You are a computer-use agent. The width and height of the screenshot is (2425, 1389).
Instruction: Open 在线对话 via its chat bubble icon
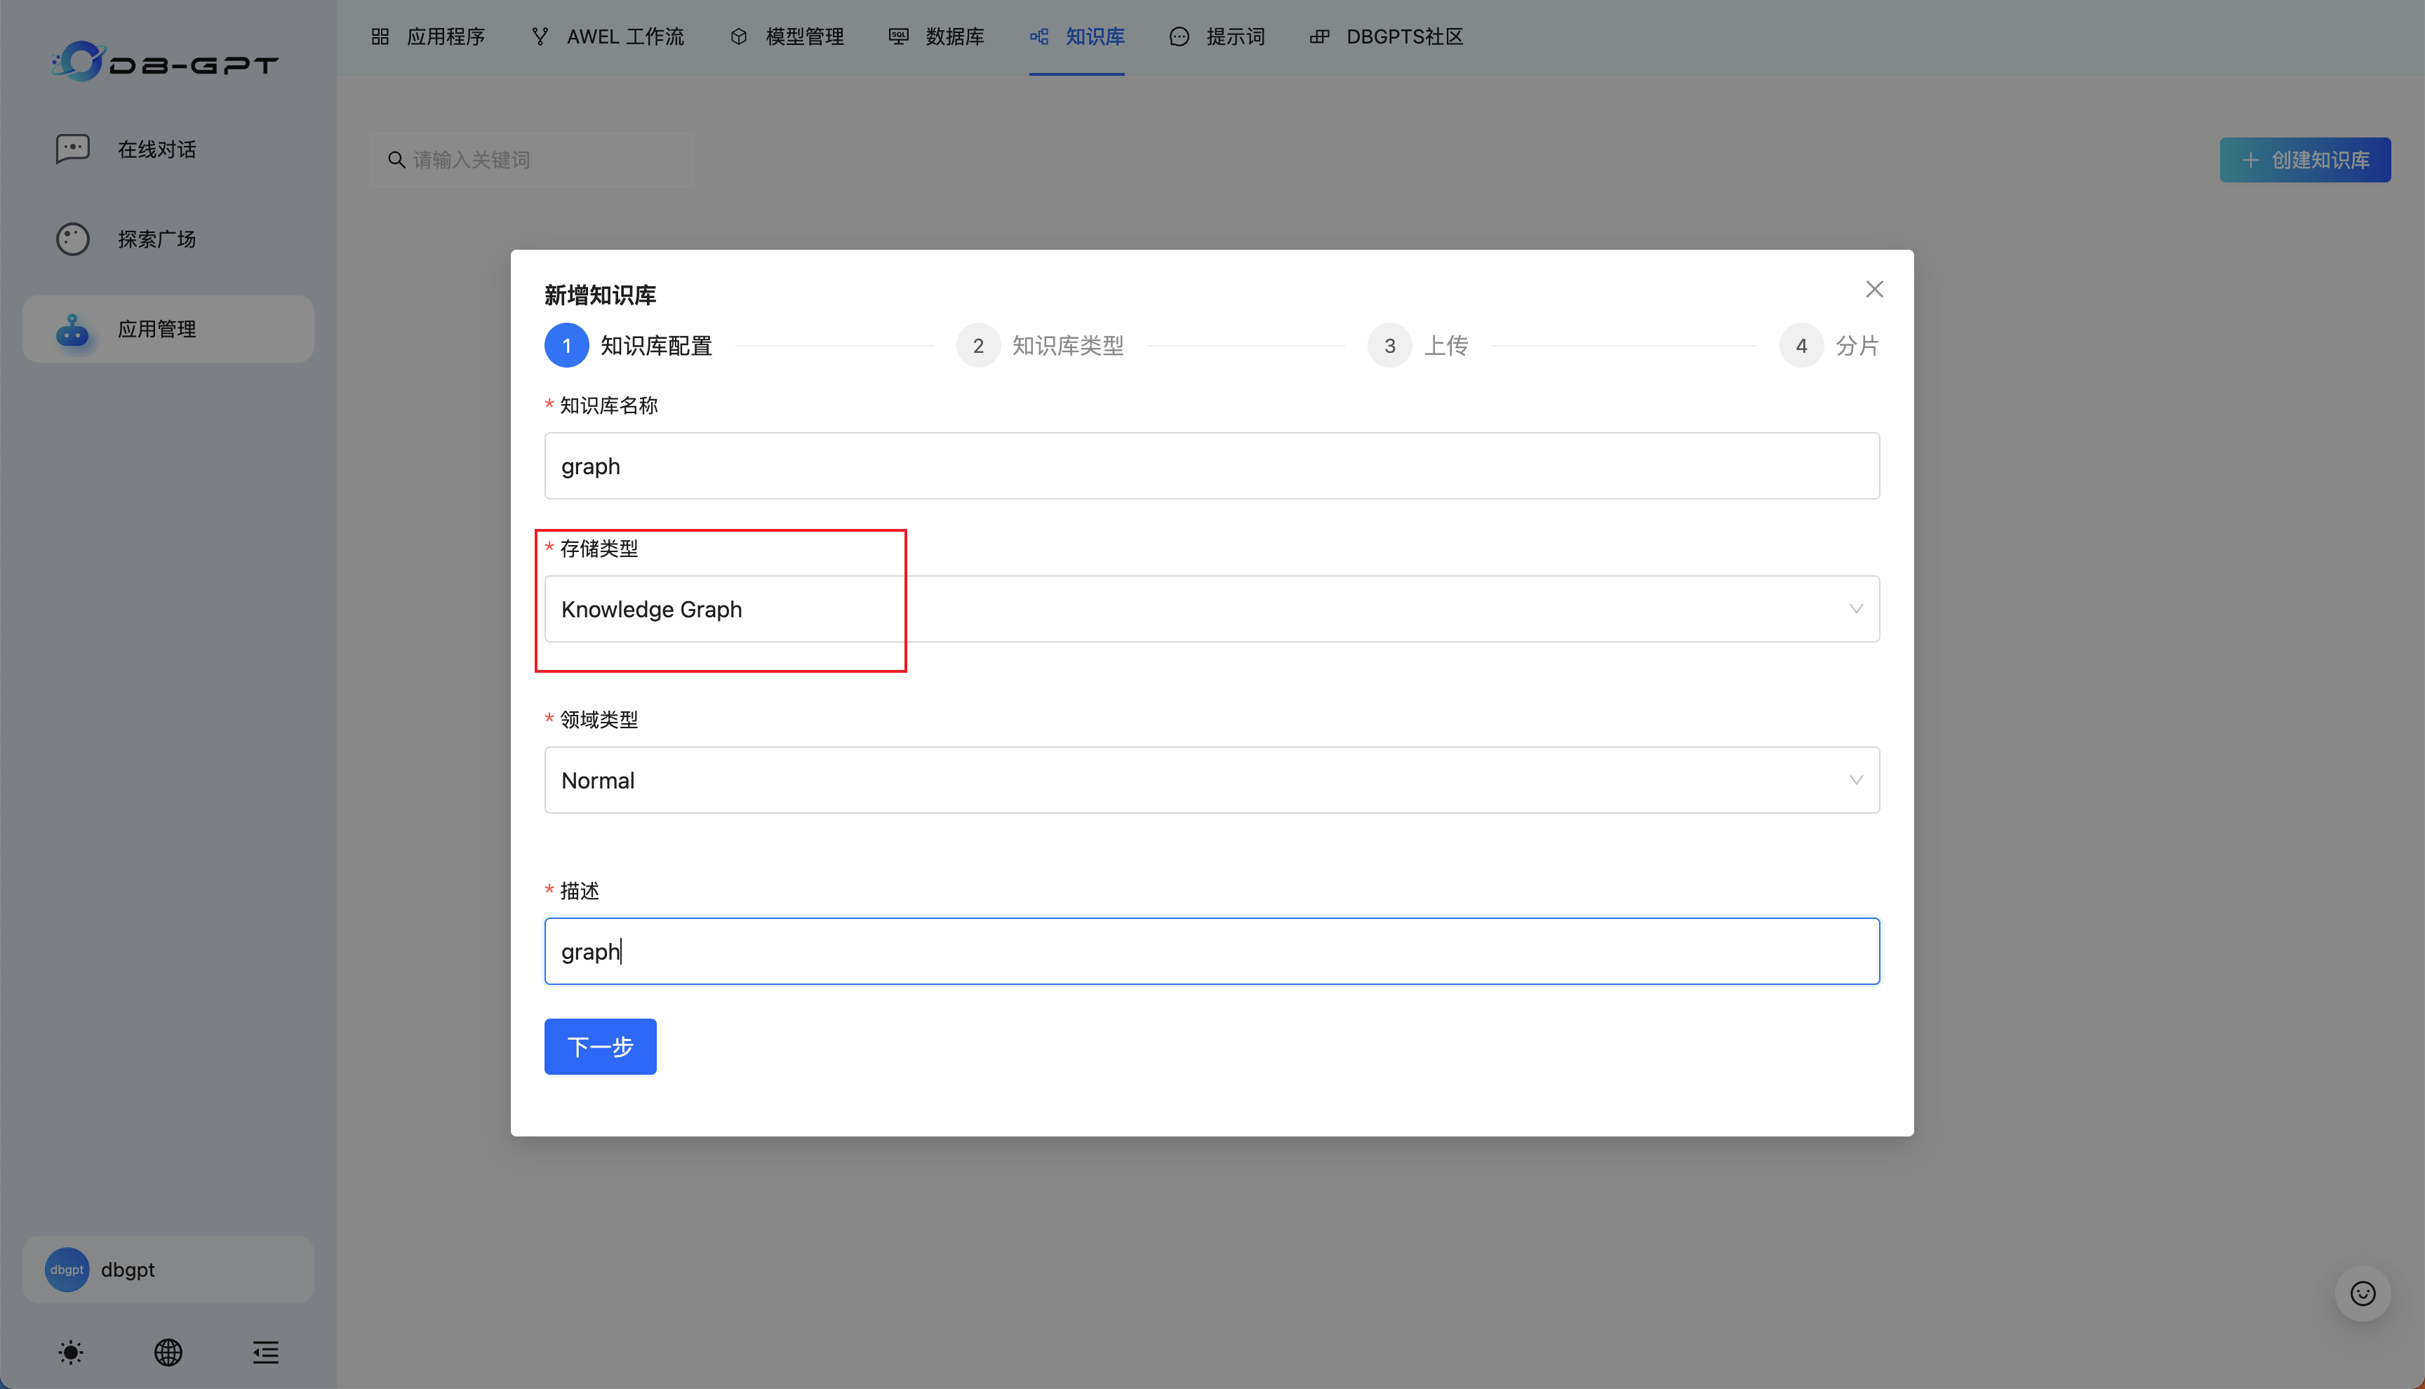click(72, 149)
